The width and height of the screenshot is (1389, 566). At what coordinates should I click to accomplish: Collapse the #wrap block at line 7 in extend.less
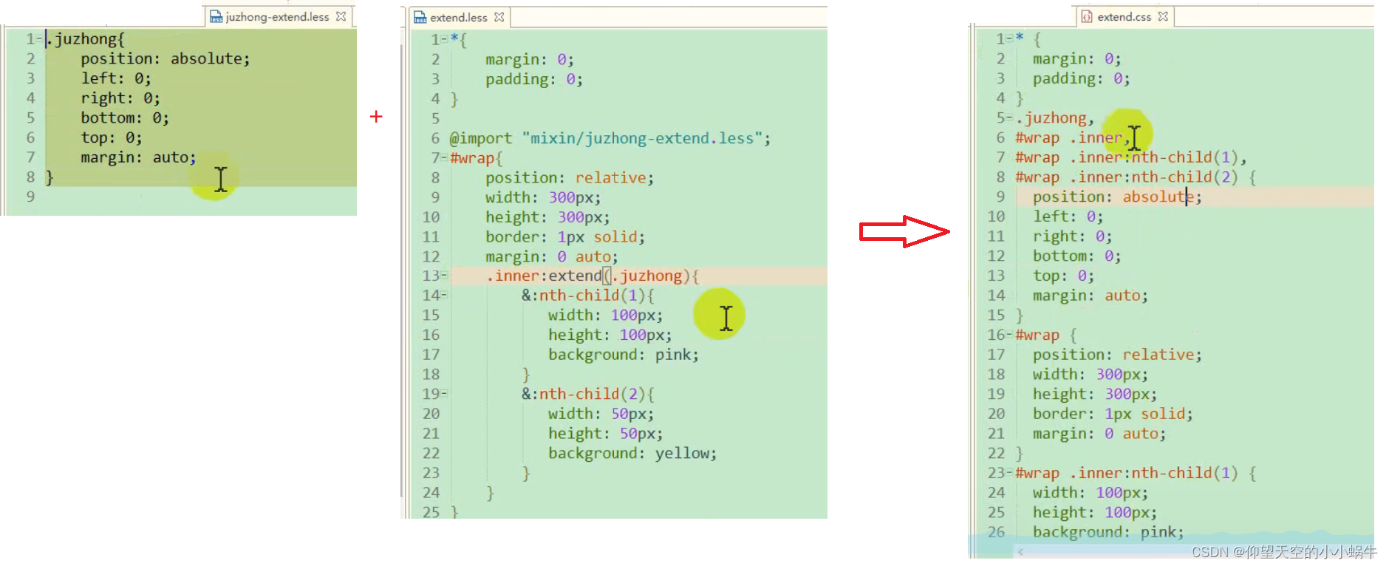coord(445,157)
